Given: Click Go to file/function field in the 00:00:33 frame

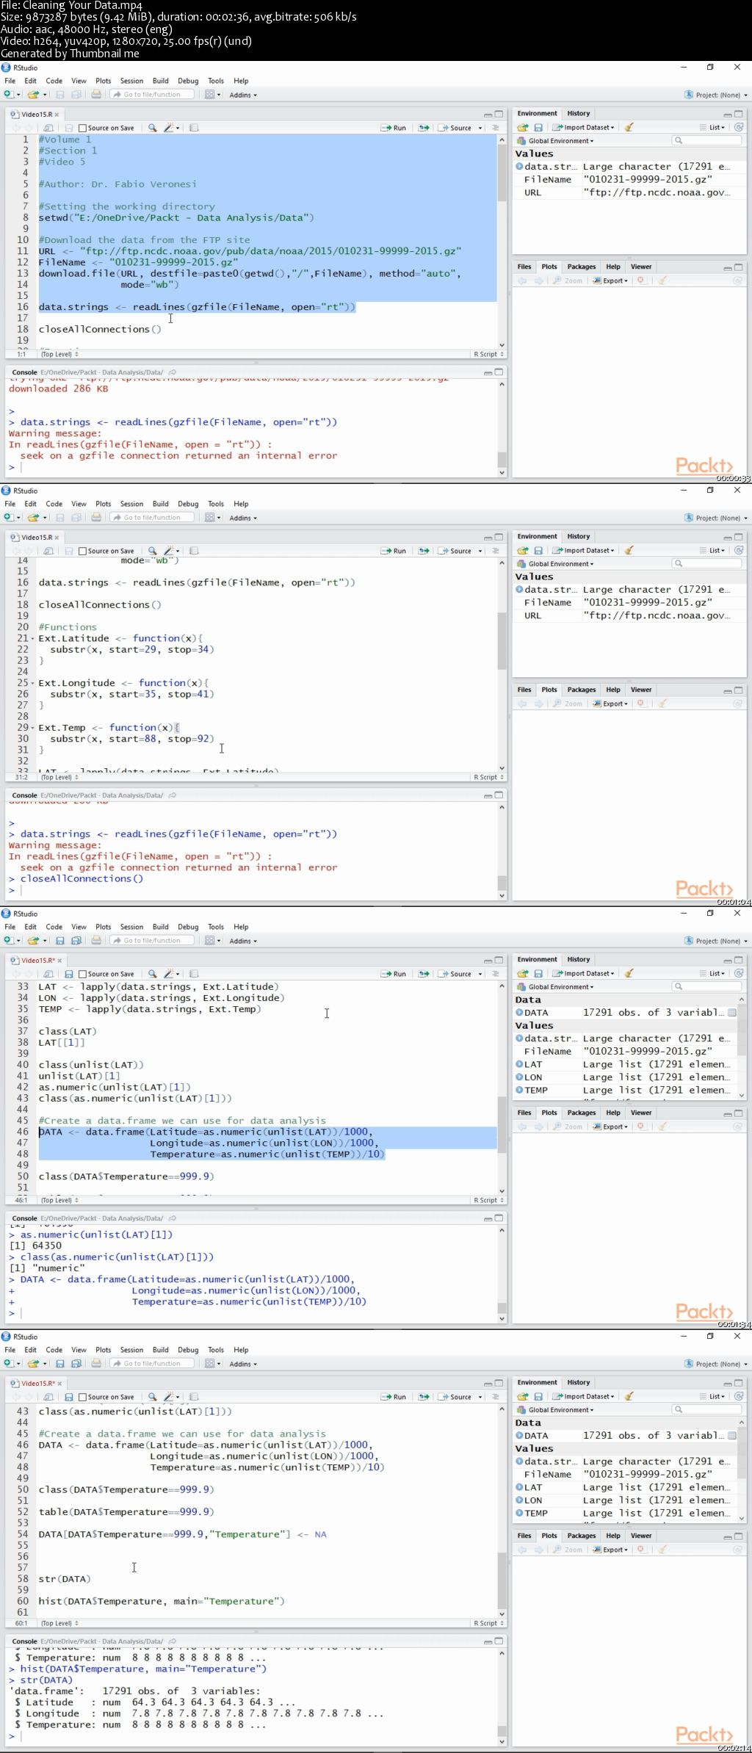Looking at the screenshot, I should click(x=153, y=95).
